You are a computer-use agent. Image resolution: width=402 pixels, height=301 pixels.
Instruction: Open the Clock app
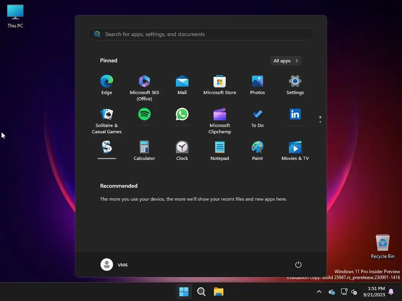point(182,151)
